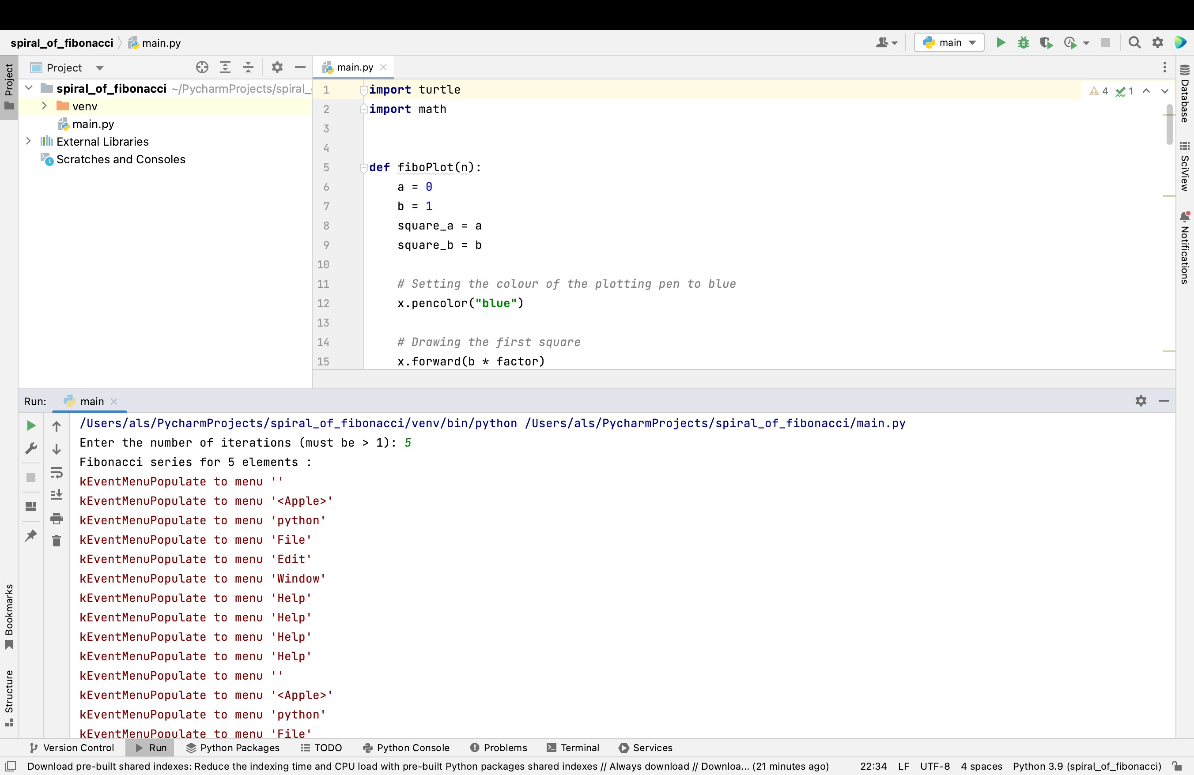Collapse all items in Project panel
The height and width of the screenshot is (775, 1194).
click(x=248, y=67)
